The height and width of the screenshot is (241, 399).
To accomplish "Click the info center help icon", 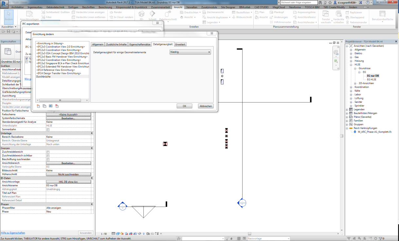I will coord(368,2).
